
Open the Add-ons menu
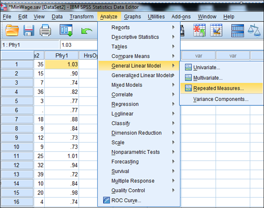[x=181, y=17]
